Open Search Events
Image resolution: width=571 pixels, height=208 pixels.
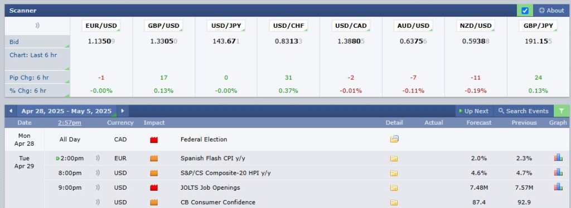tap(523, 111)
